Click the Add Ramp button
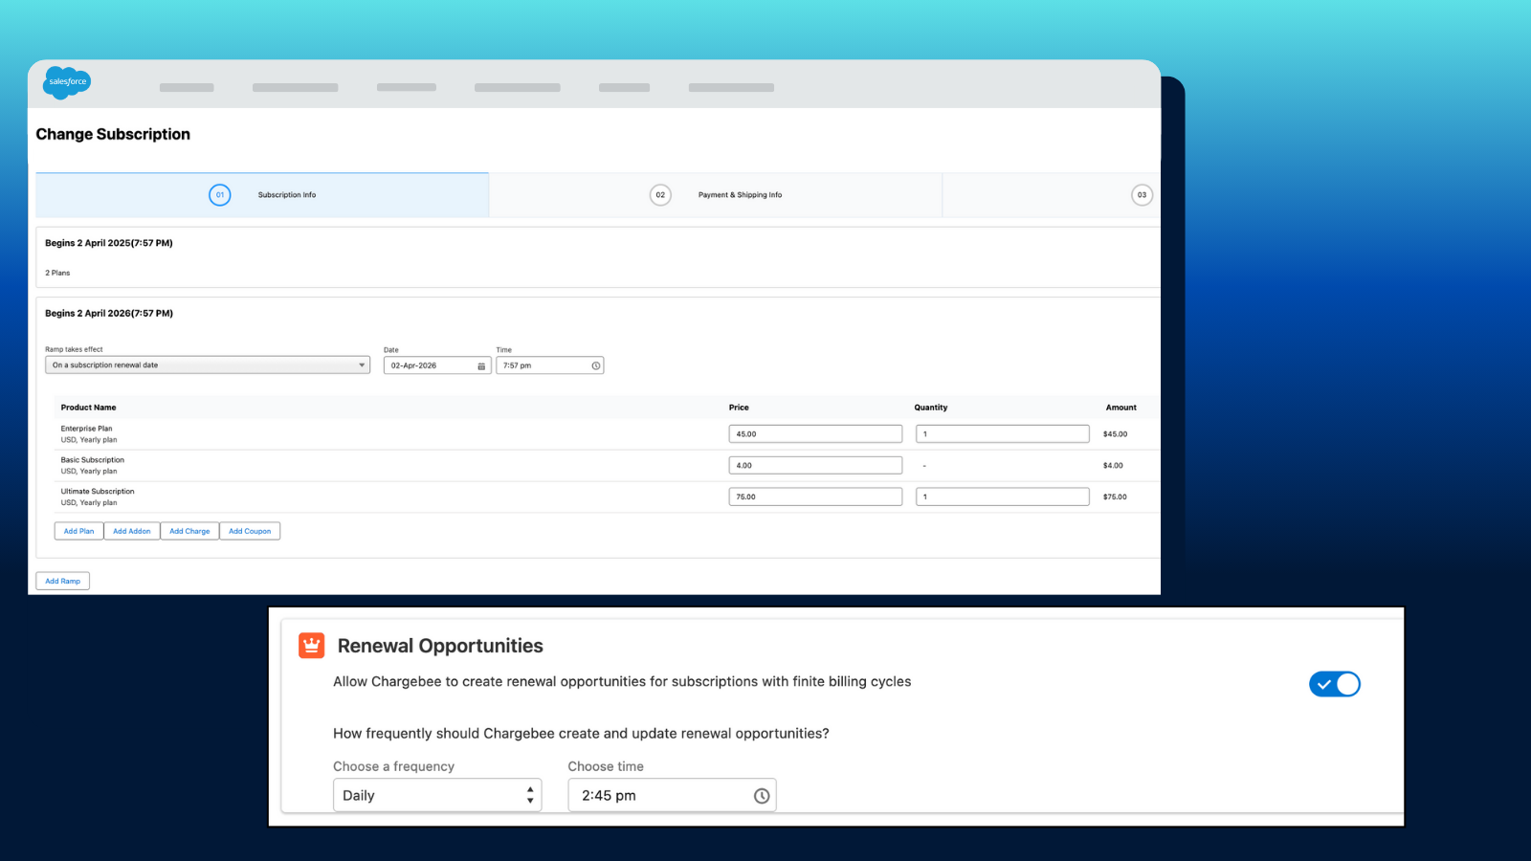 point(63,581)
